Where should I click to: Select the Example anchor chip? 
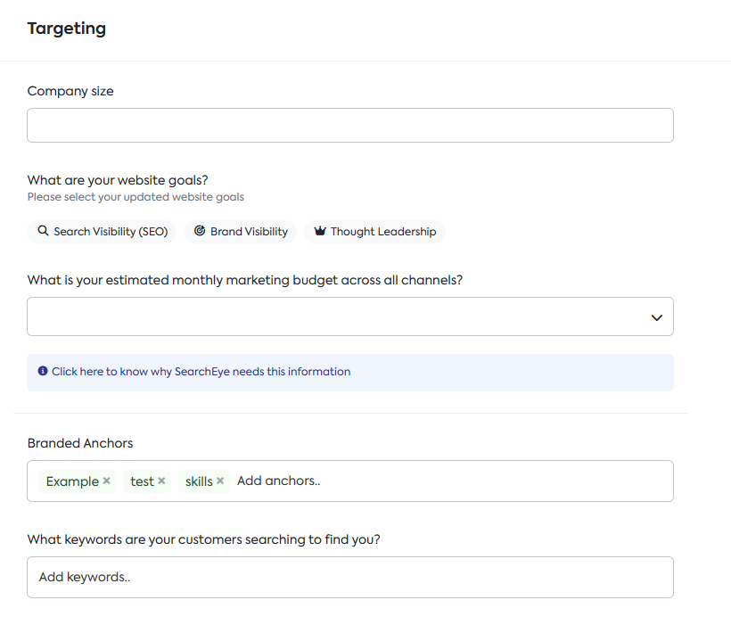72,481
